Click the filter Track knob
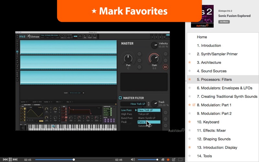Viewport: 259px width, 162px height. coord(154,104)
